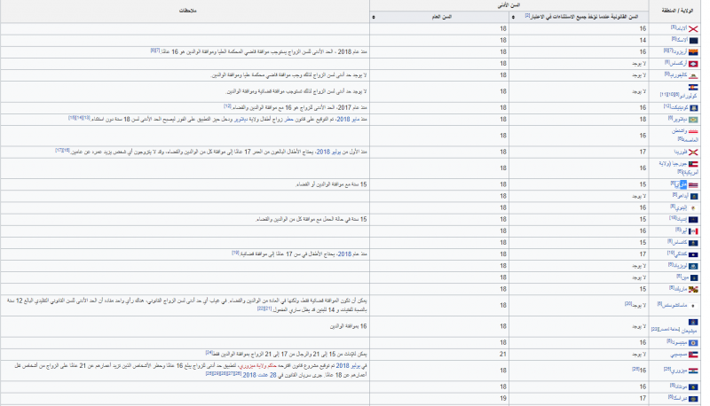Click the highlighted Hawaii (هاواي) name link
Screen dimensions: 710x406
pyautogui.click(x=681, y=185)
